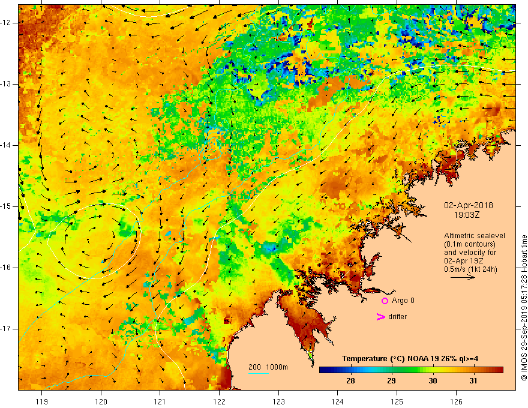Click the date text 02-Apr-2018

click(469, 205)
